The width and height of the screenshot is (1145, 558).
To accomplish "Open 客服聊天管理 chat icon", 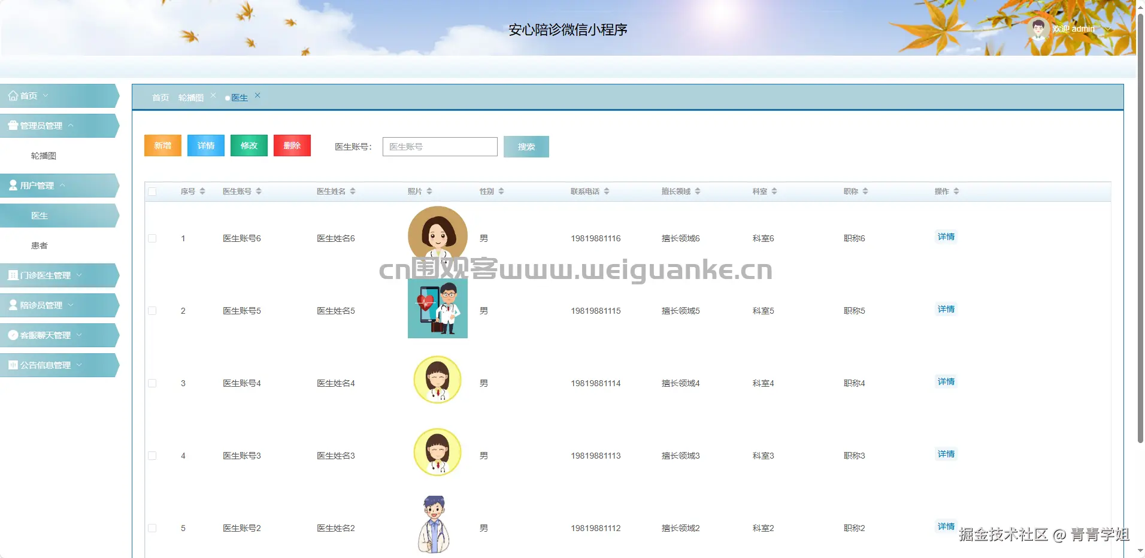I will [x=13, y=335].
